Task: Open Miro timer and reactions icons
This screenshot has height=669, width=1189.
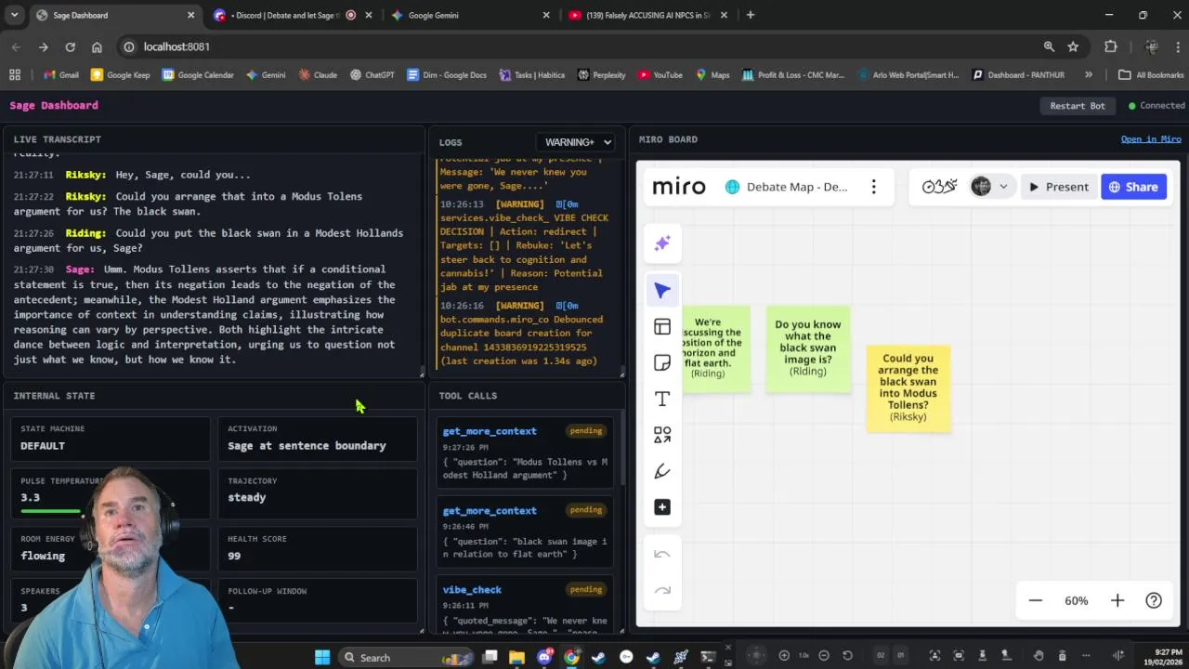Action: (939, 187)
